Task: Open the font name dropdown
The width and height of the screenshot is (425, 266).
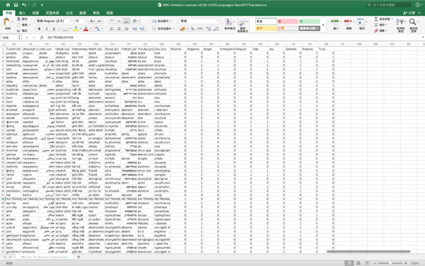Action: [x=71, y=21]
